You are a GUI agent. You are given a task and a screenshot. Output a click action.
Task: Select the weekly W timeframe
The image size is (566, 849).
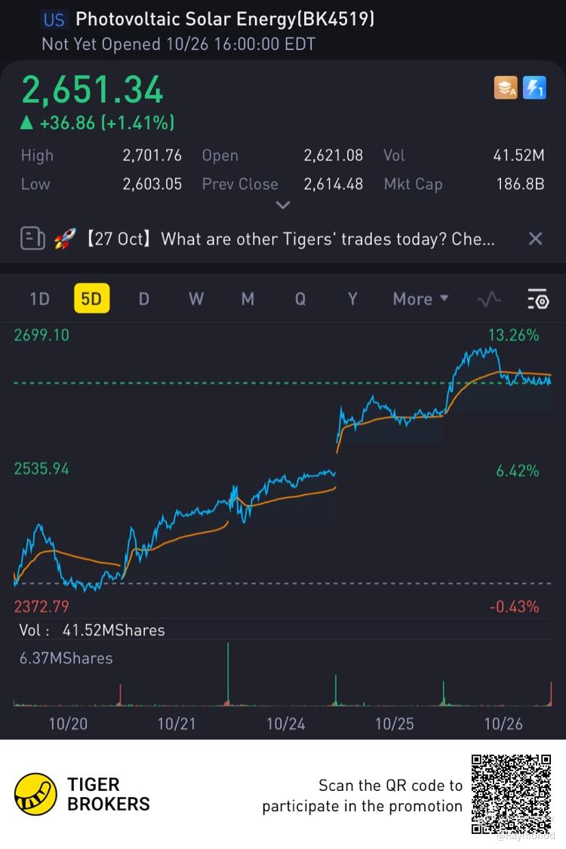[196, 299]
